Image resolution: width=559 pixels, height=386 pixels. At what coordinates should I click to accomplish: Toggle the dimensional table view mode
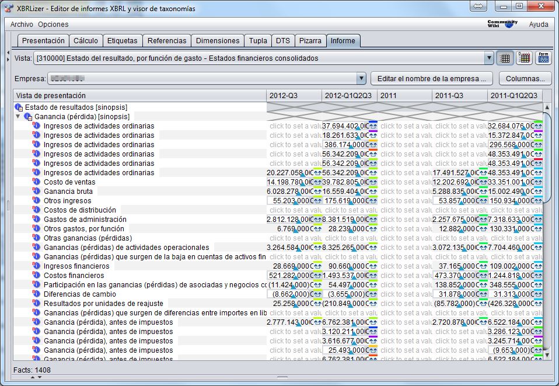click(525, 58)
